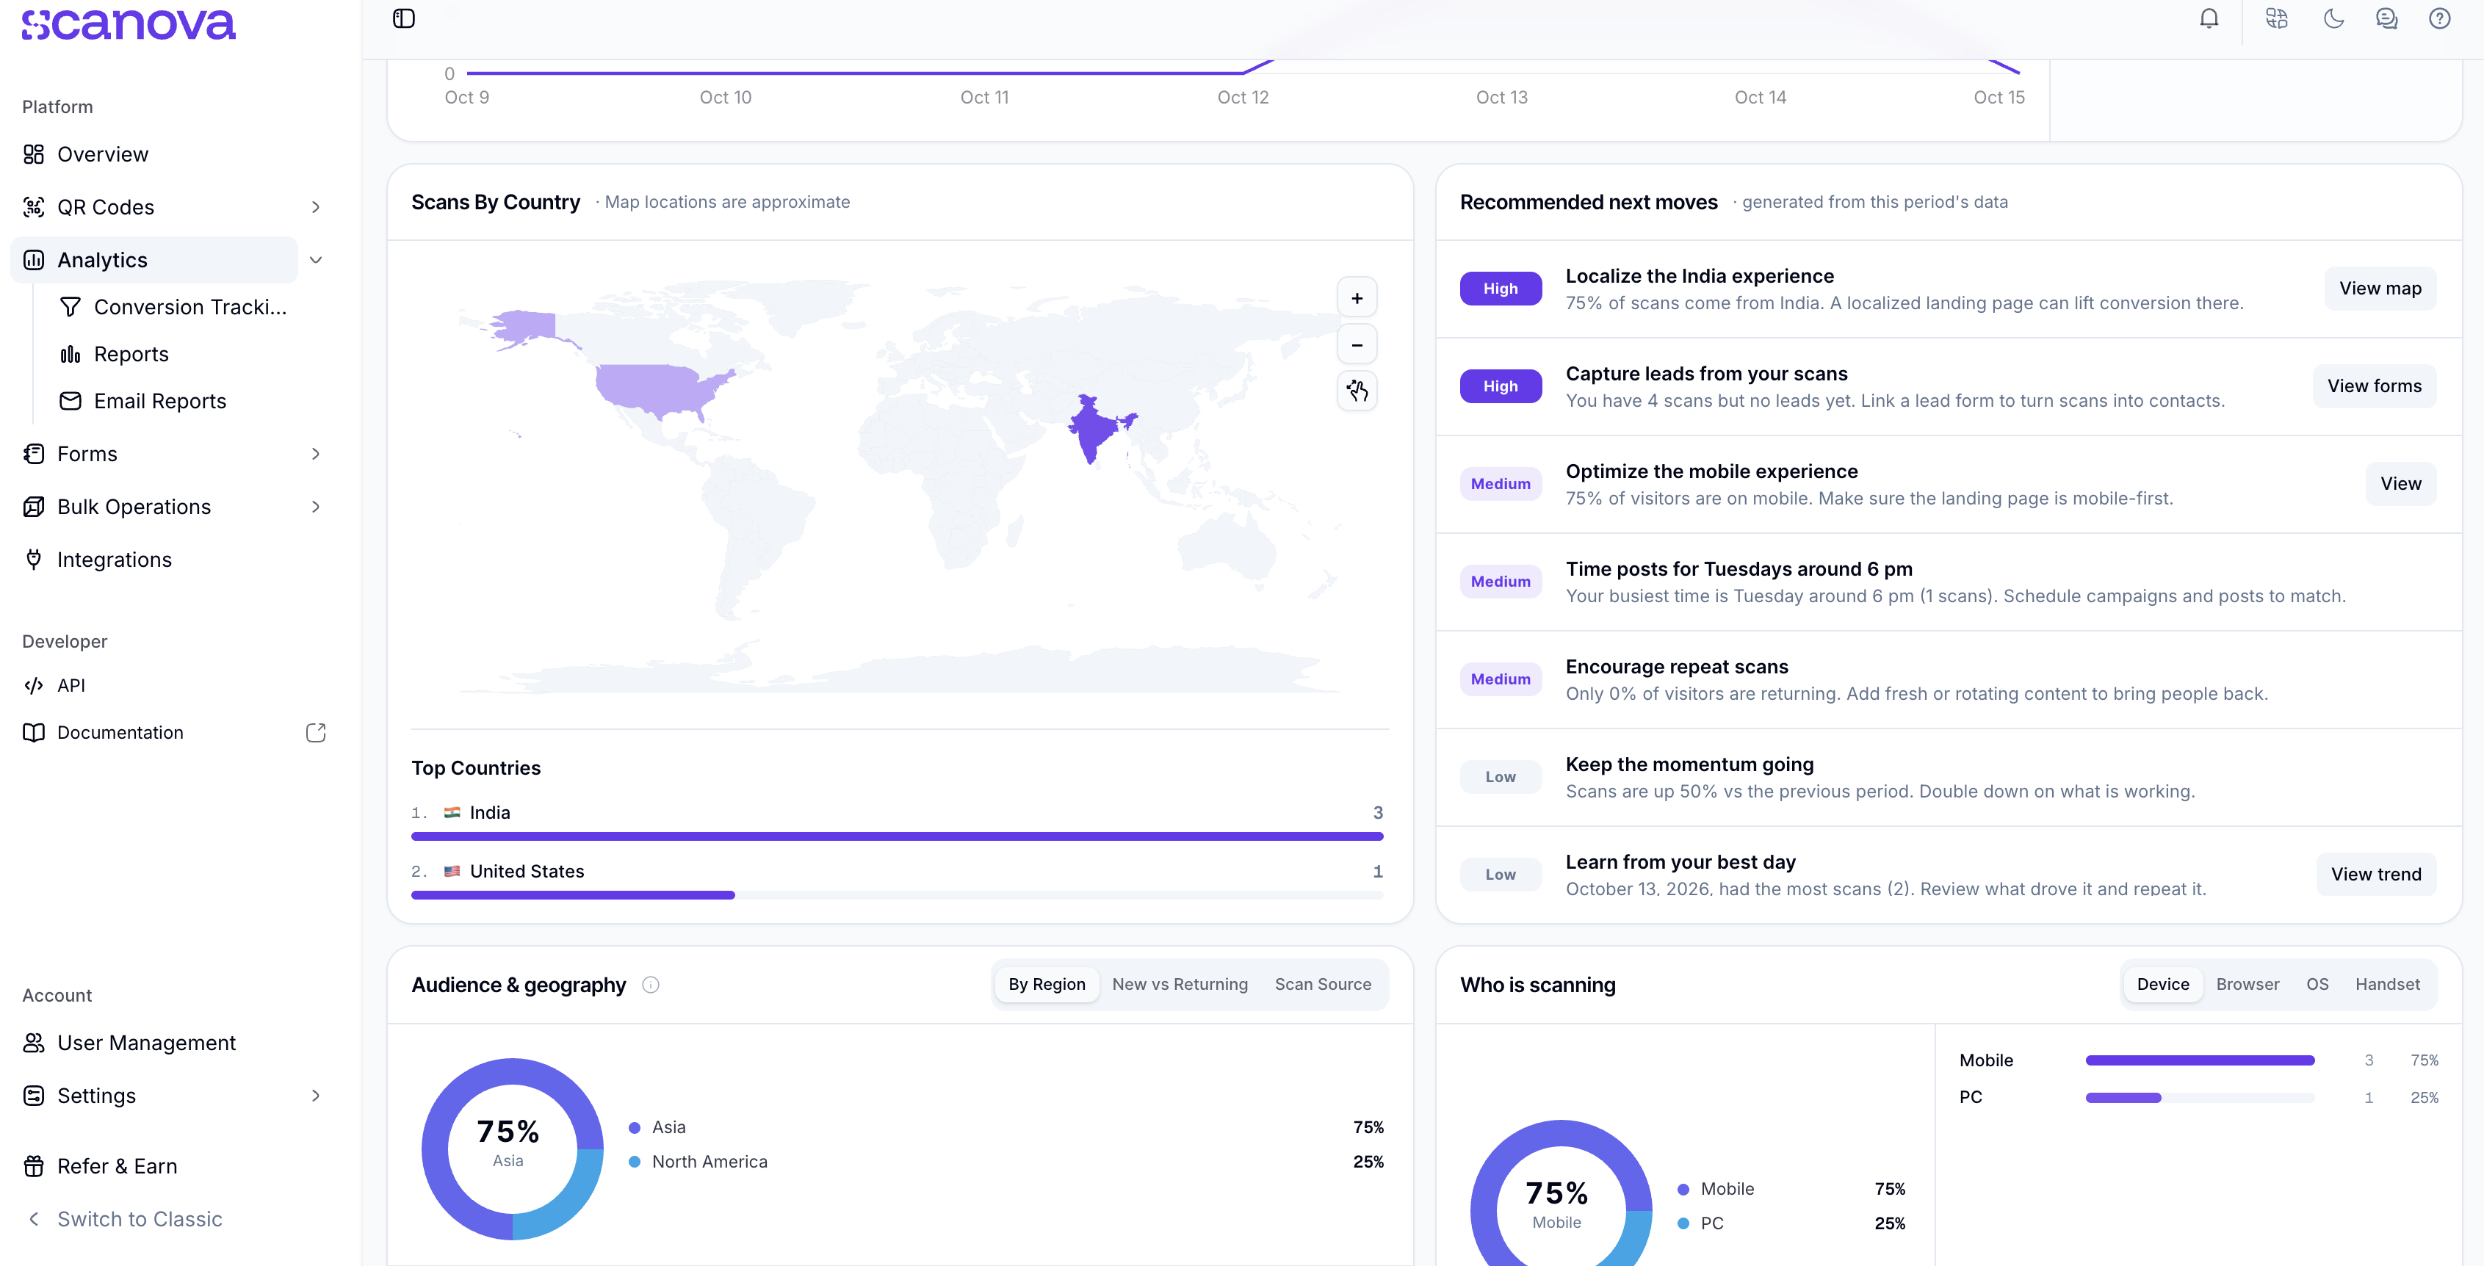This screenshot has height=1266, width=2484.
Task: Collapse sidebar with the panel toggle icon
Action: pos(404,18)
